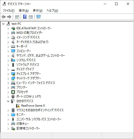Viewport: 134px width, 139px height.
Task: Click the Back arrow toolbar icon
Action: click(4, 17)
